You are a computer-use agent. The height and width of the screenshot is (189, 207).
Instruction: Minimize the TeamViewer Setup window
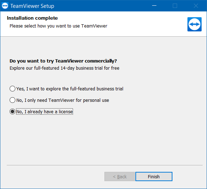154,6
